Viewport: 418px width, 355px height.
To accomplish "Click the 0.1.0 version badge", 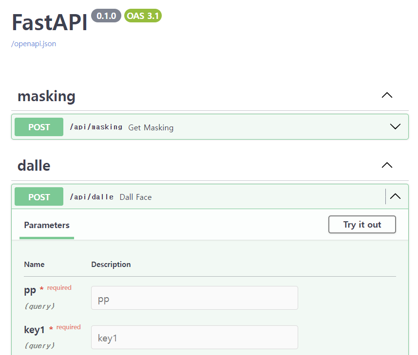I will 106,16.
